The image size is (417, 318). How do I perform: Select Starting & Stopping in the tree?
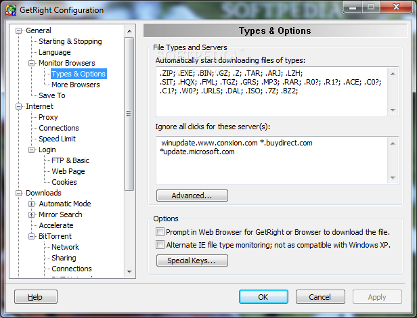pos(70,41)
